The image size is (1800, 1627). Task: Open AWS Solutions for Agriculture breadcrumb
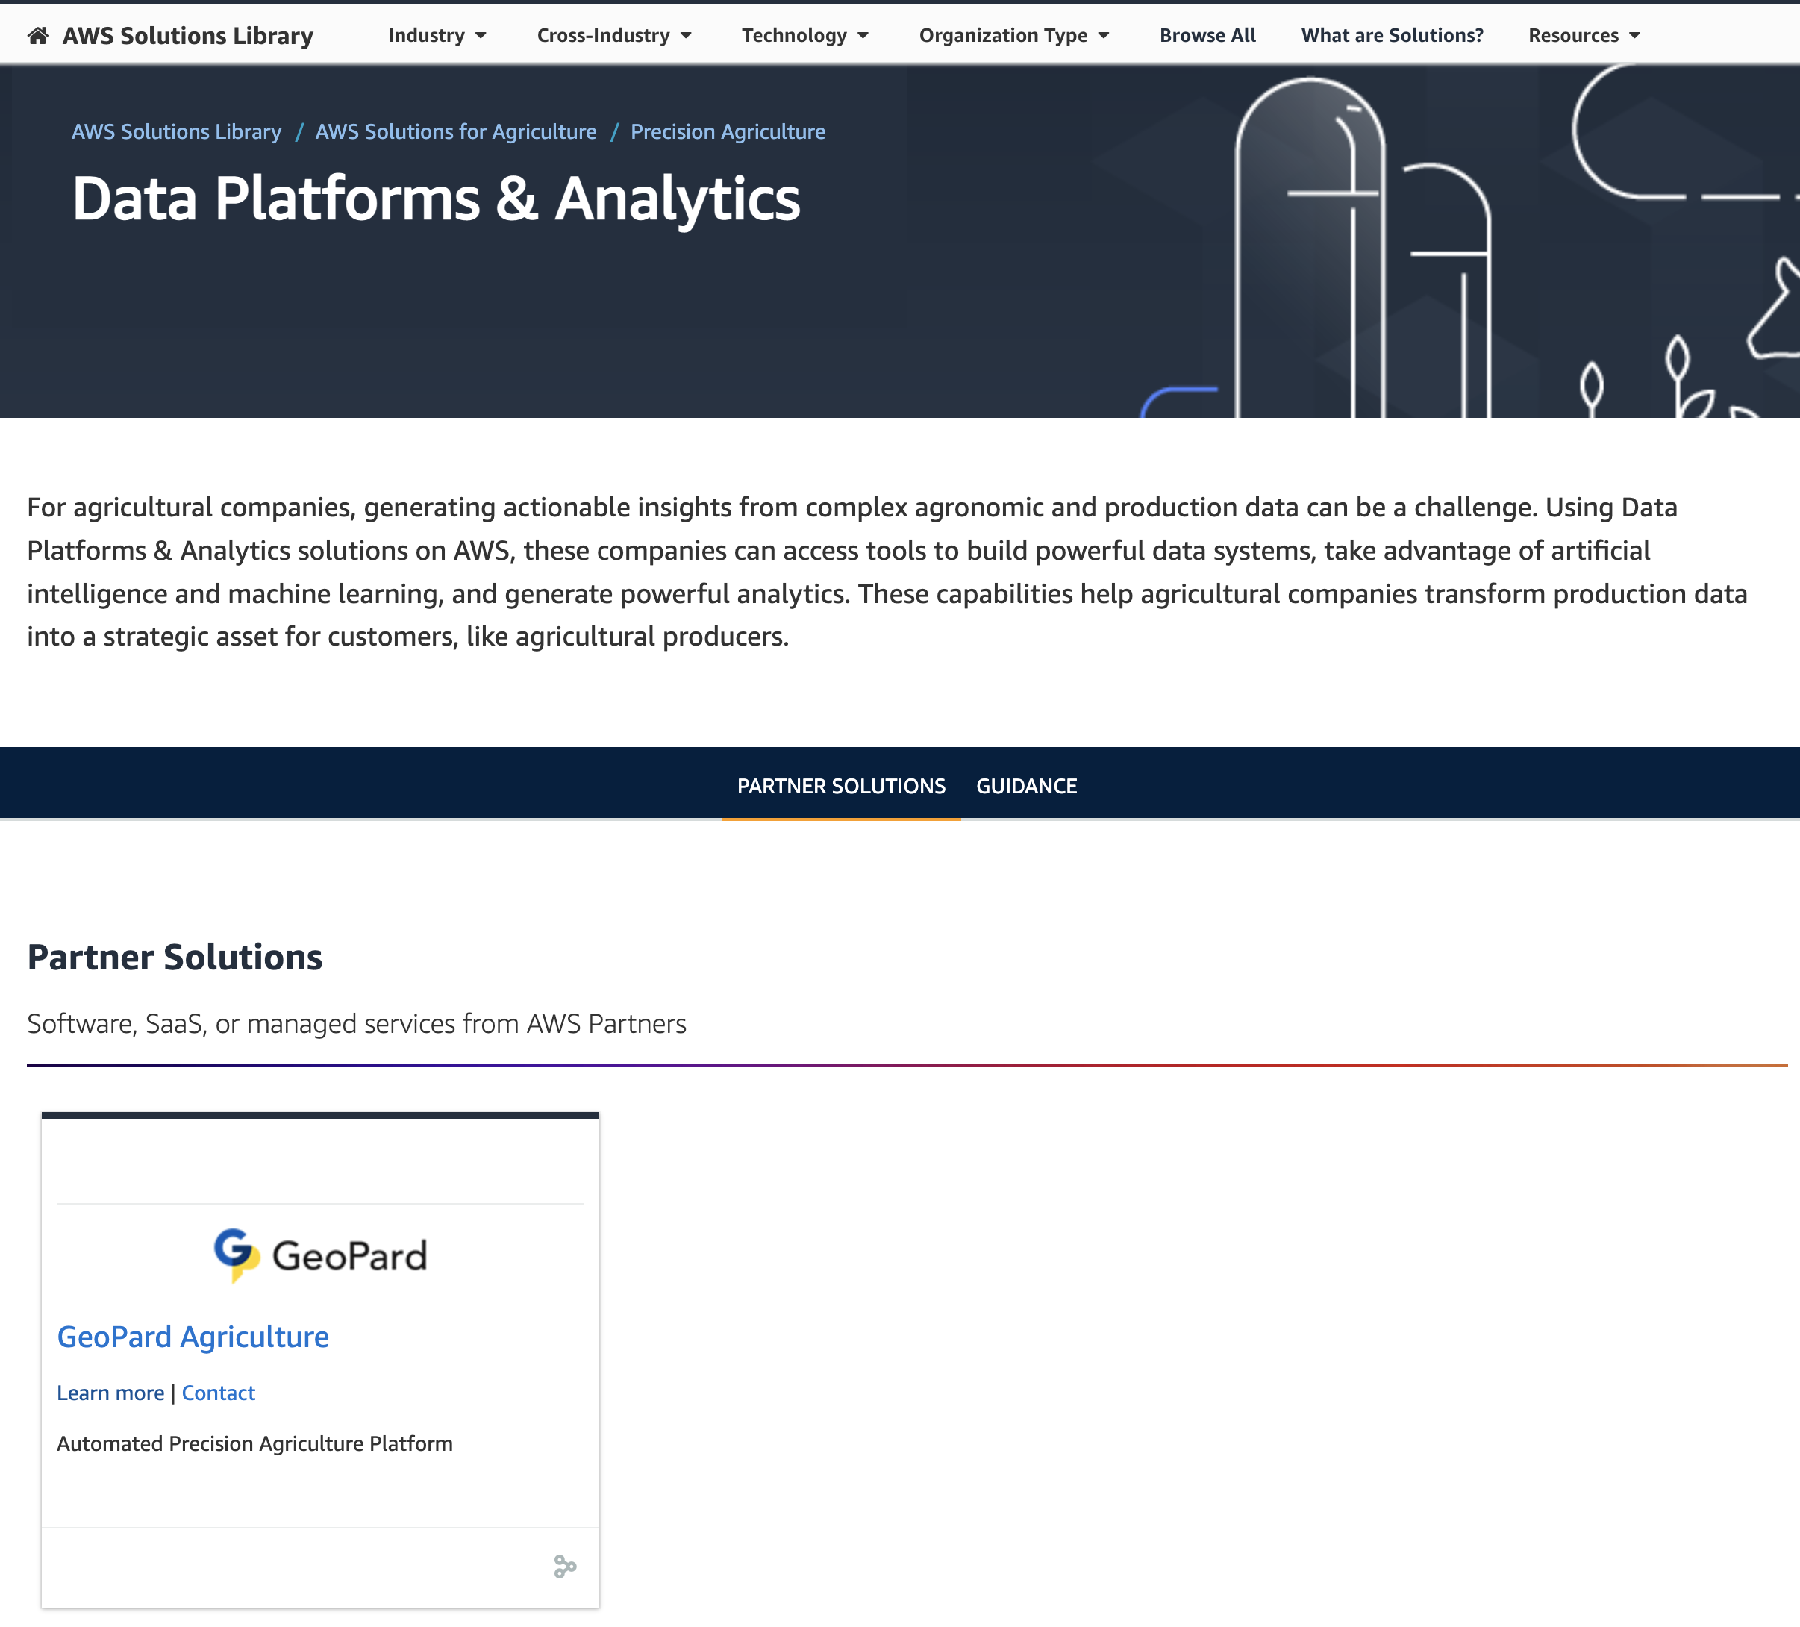456,131
